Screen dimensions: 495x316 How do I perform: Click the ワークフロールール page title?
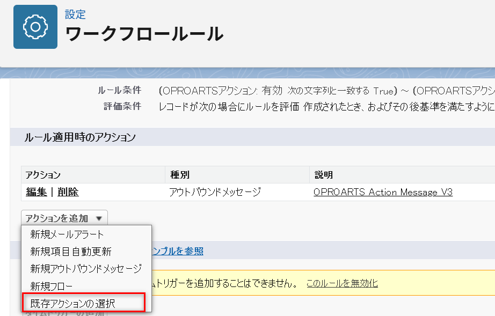click(144, 34)
